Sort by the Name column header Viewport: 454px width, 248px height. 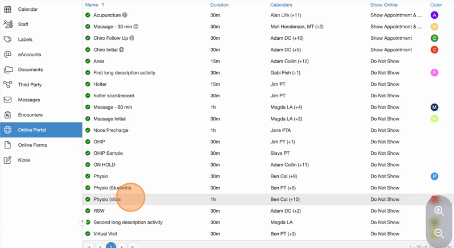[x=92, y=5]
